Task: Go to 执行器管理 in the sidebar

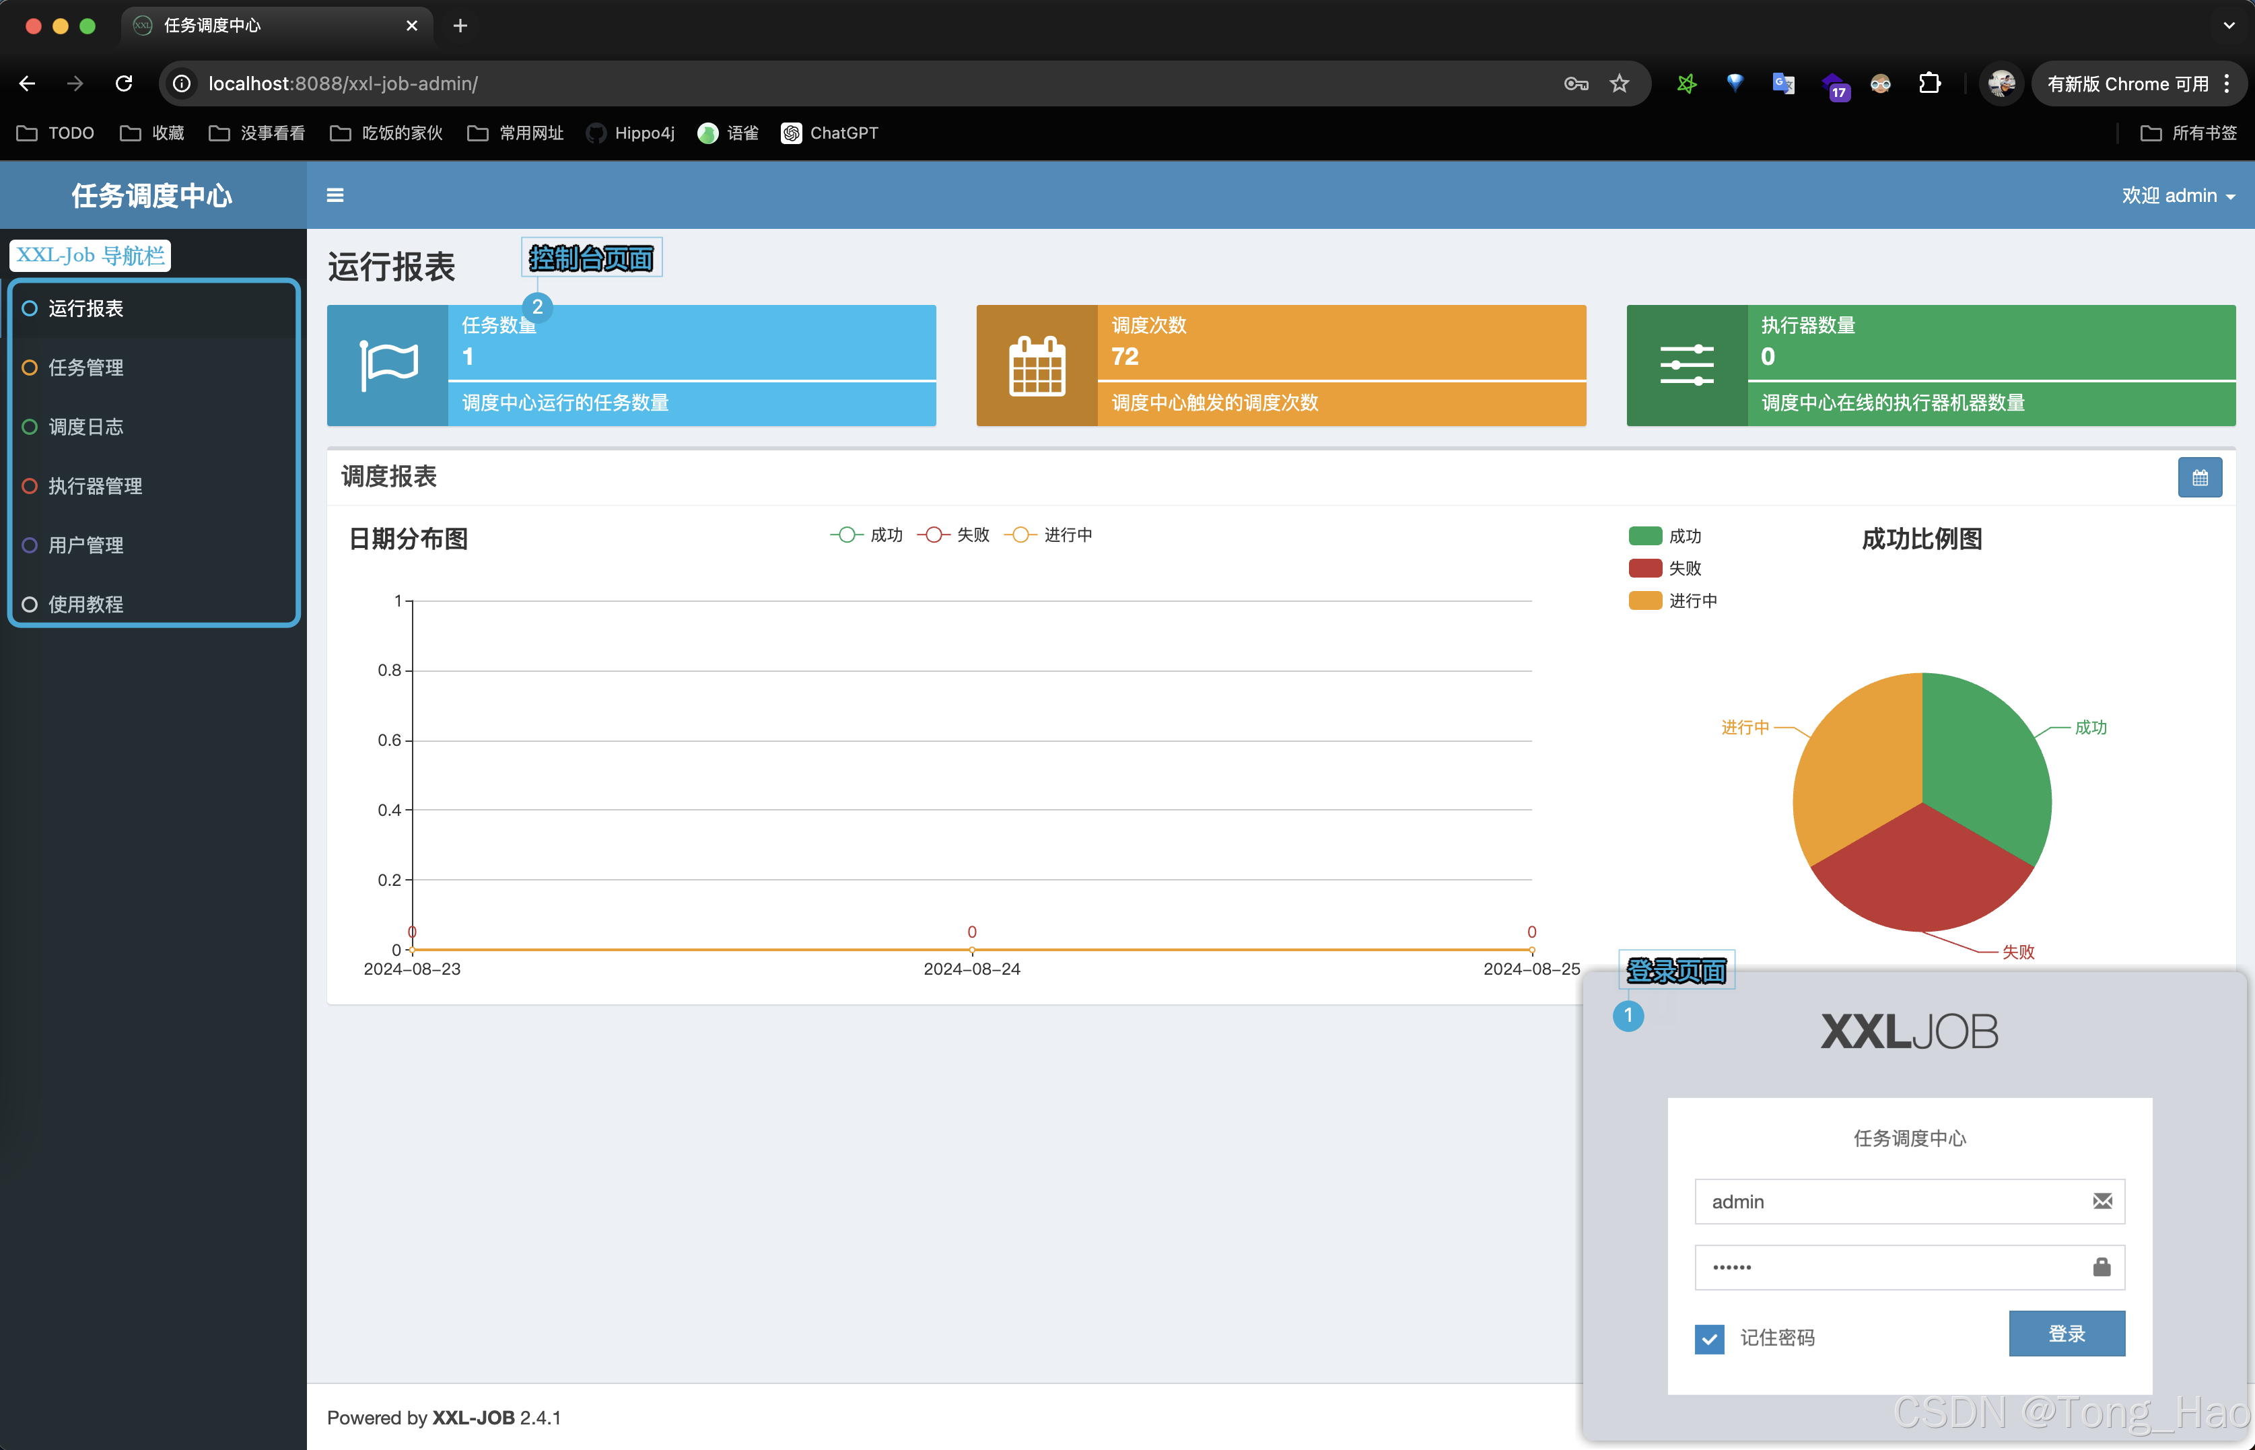Action: click(x=95, y=486)
